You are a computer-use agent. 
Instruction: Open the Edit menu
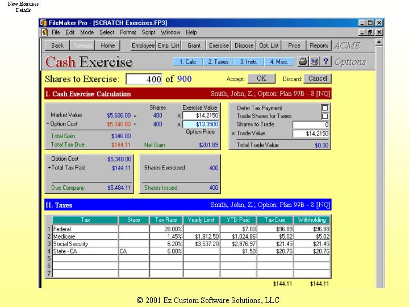70,32
